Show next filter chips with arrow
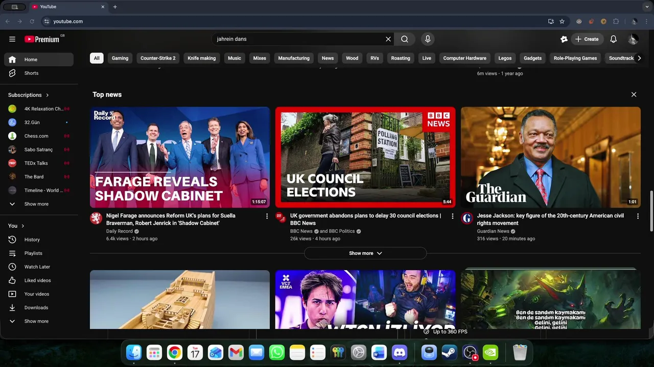This screenshot has height=367, width=654. (x=639, y=58)
